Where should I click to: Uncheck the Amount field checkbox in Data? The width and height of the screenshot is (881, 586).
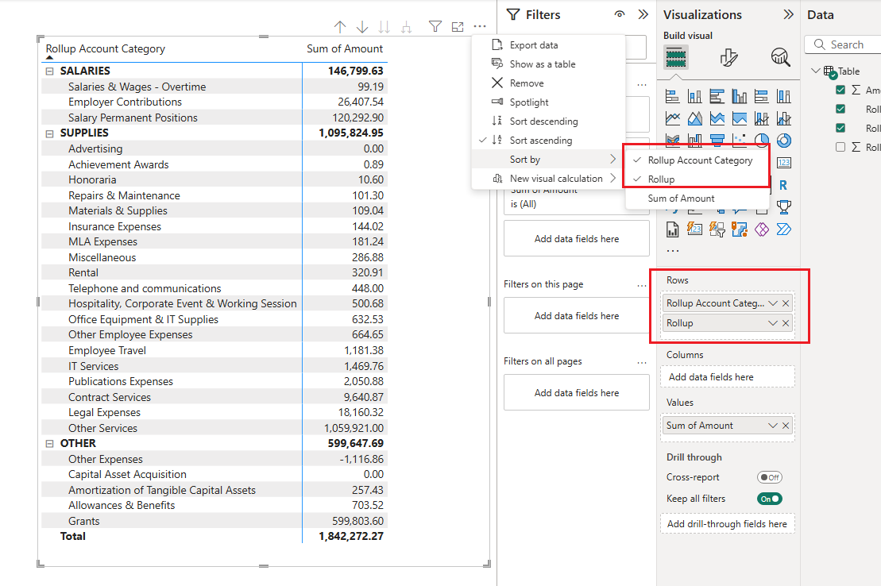[x=840, y=90]
